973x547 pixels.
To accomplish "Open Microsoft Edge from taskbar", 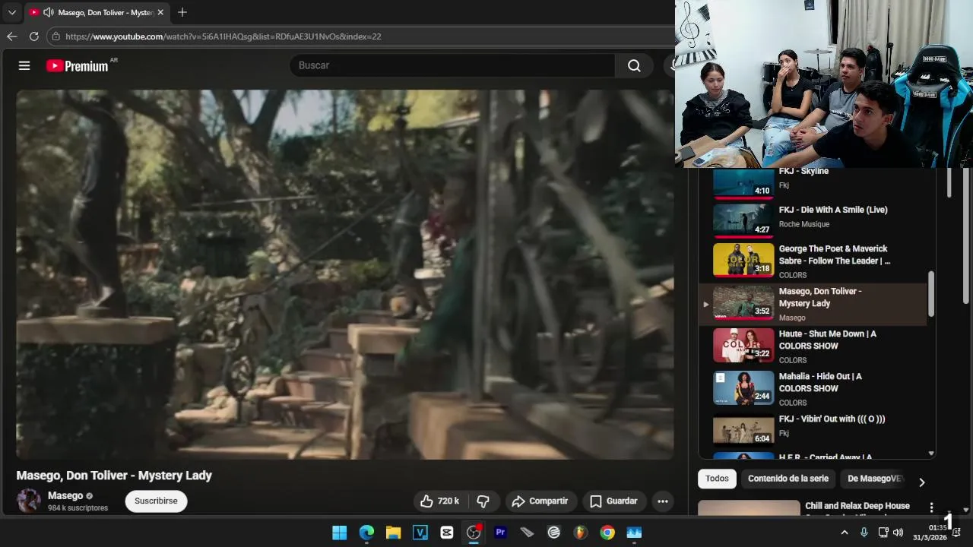I will click(x=366, y=533).
